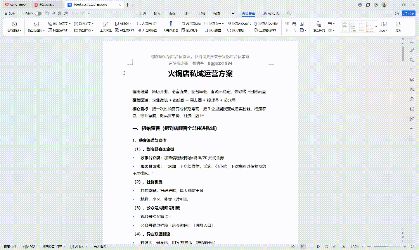
Task: Switch to the 引用 ribbon tab
Action: point(187,13)
